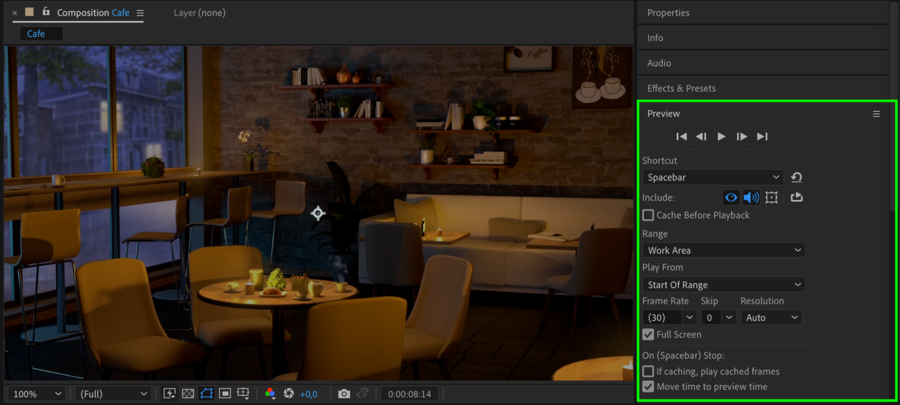Screen dimensions: 900x405
Task: Toggle video inclusion eye in Preview
Action: [x=731, y=197]
